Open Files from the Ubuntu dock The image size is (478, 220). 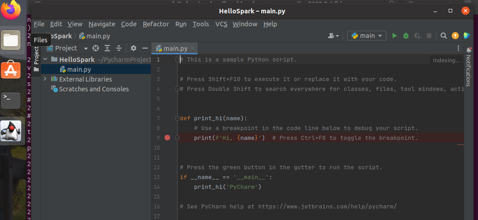pyautogui.click(x=11, y=40)
